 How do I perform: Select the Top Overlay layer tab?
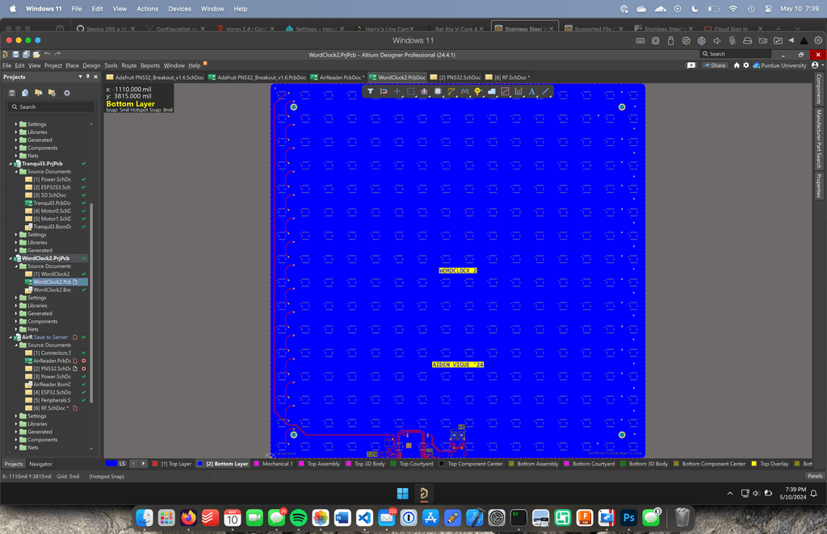[x=770, y=464]
